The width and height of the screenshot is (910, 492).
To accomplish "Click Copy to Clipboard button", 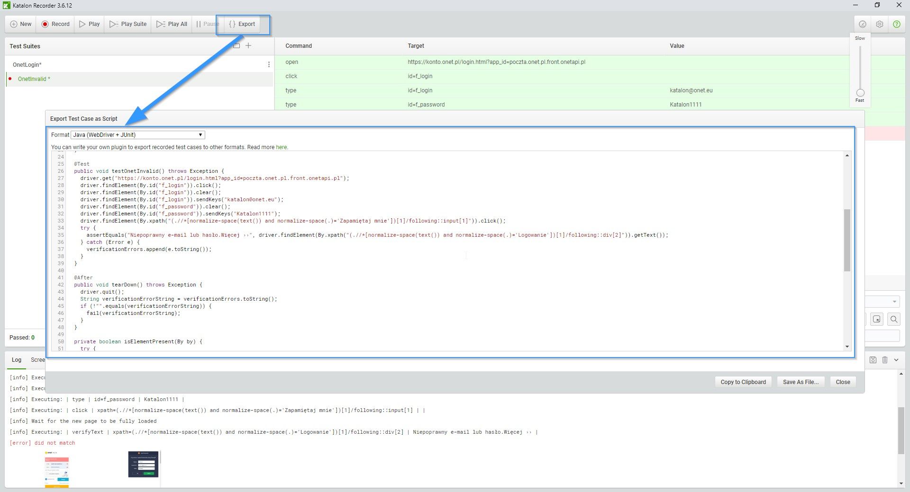I will (x=743, y=382).
